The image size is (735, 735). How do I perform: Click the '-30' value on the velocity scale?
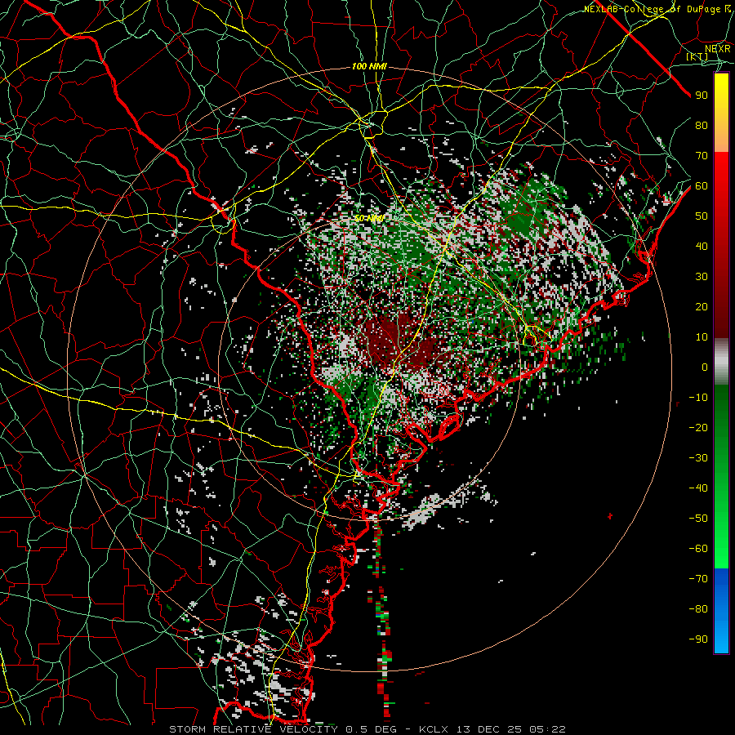(x=698, y=458)
